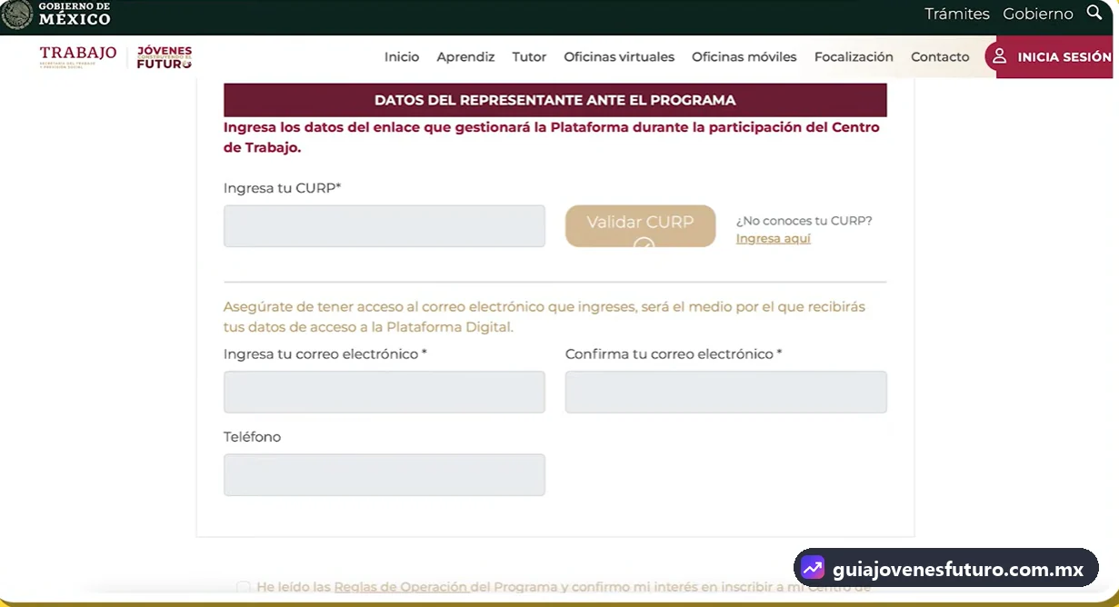The image size is (1119, 607).
Task: Focus the Ingresa tu correo electrónico field
Action: pyautogui.click(x=385, y=392)
